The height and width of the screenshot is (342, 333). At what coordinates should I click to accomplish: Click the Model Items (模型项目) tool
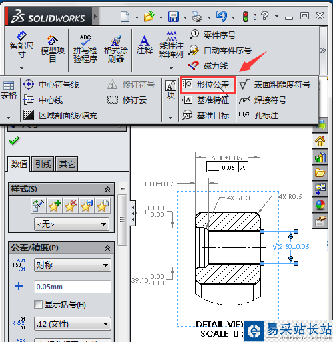point(53,49)
